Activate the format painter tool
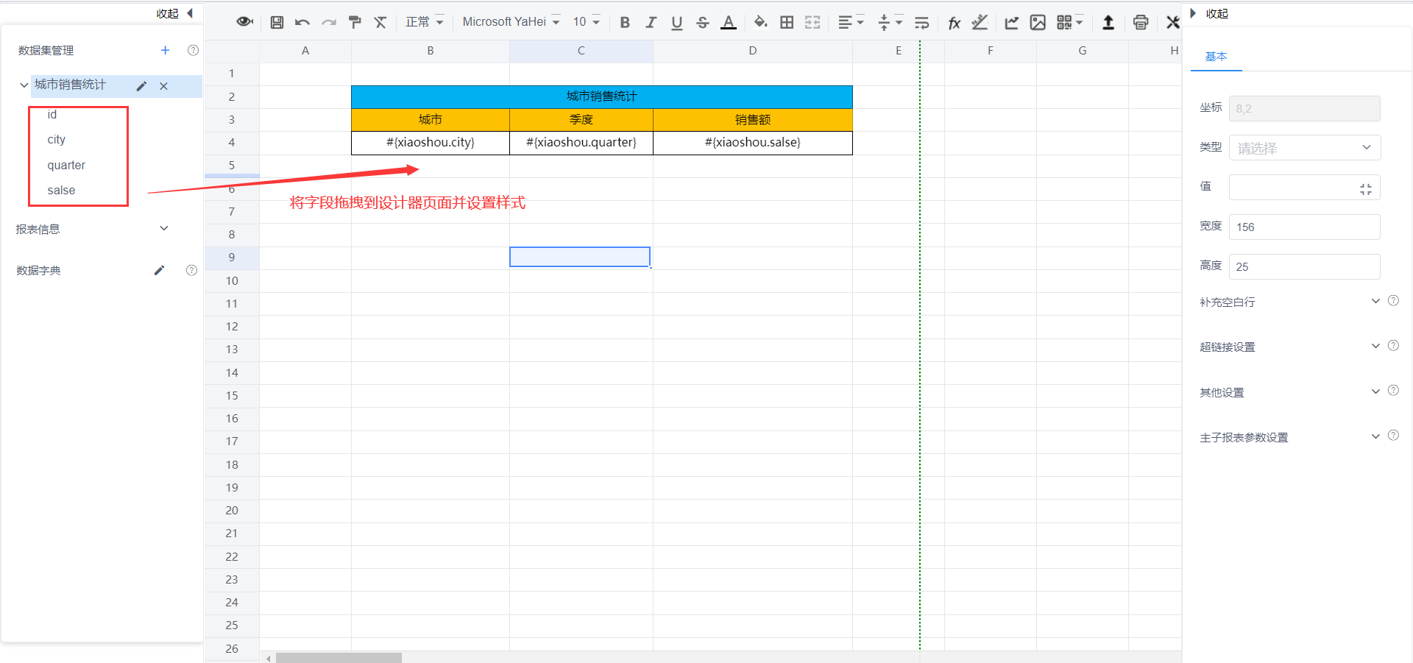This screenshot has width=1413, height=663. point(355,22)
